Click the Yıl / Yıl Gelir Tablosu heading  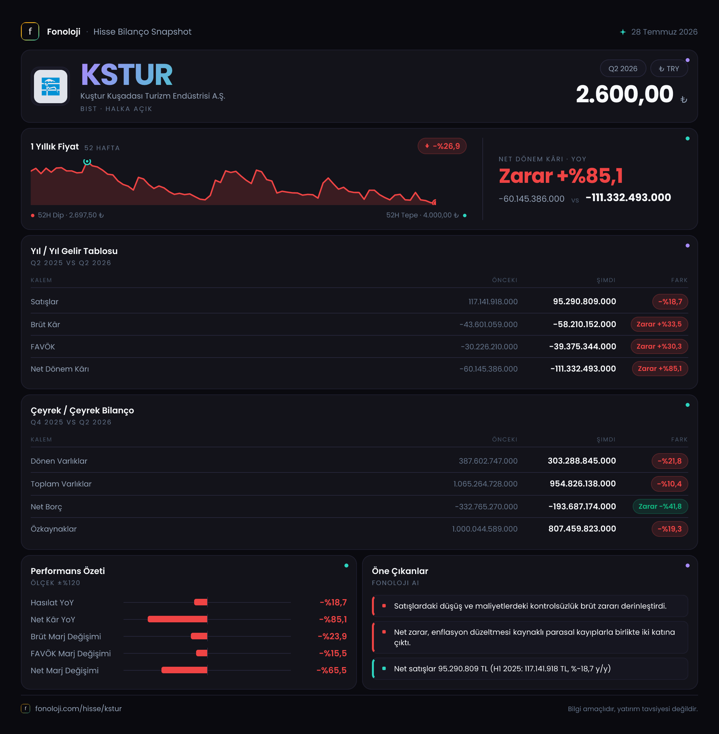point(74,251)
